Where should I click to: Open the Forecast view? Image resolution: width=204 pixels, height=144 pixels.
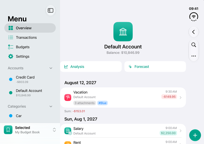click(x=155, y=67)
